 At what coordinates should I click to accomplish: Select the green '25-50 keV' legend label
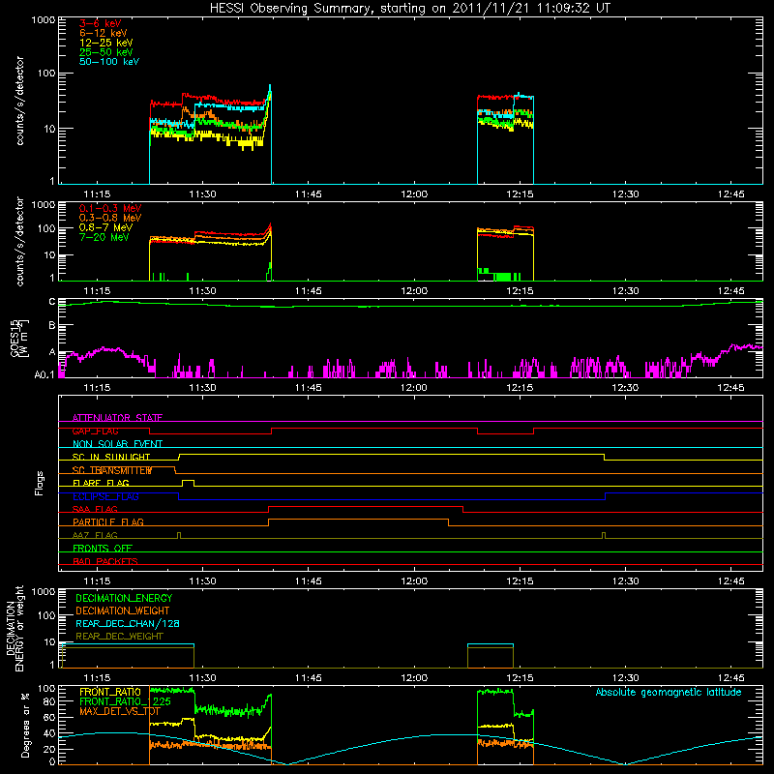[106, 52]
